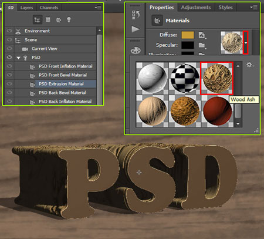Collapse the PSD mesh tree
This screenshot has height=239, width=264.
pos(19,58)
